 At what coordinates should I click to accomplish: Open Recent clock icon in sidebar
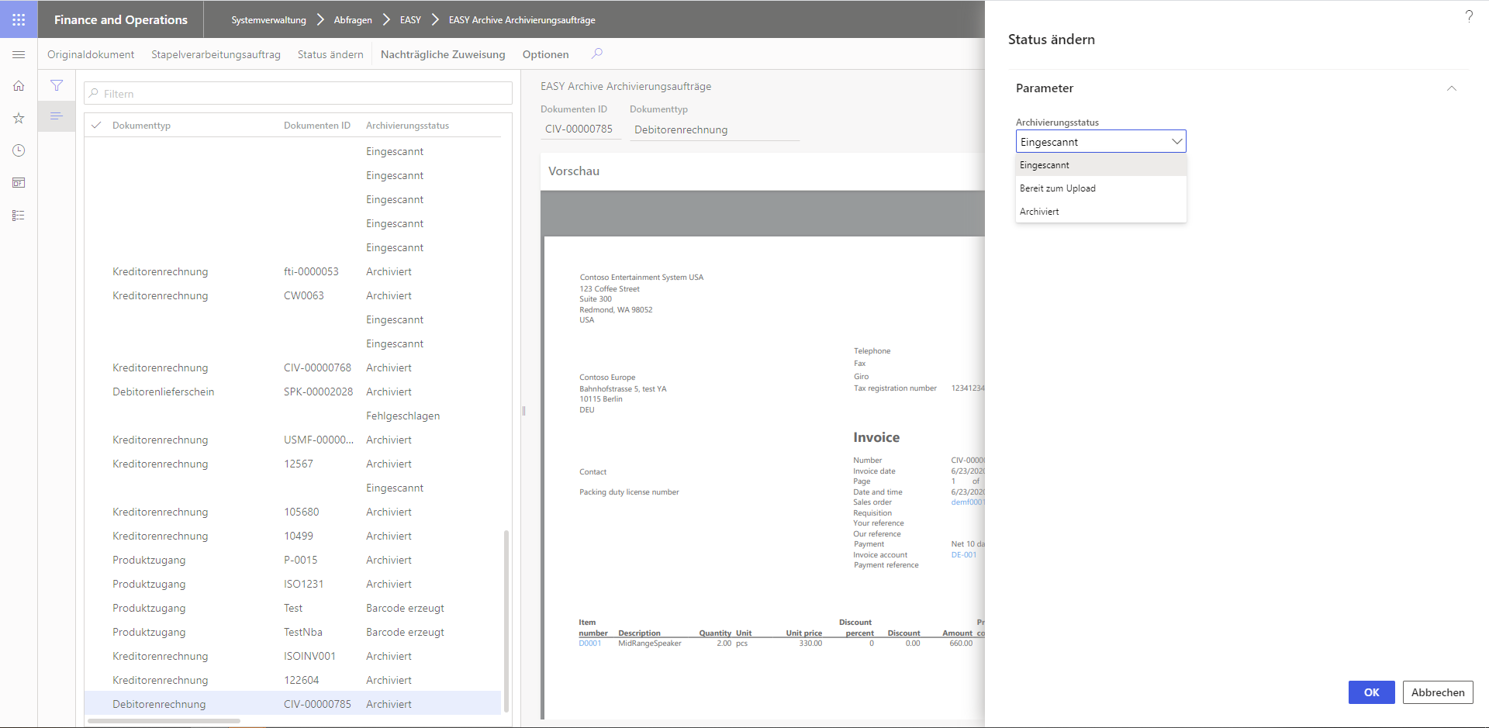pos(19,150)
